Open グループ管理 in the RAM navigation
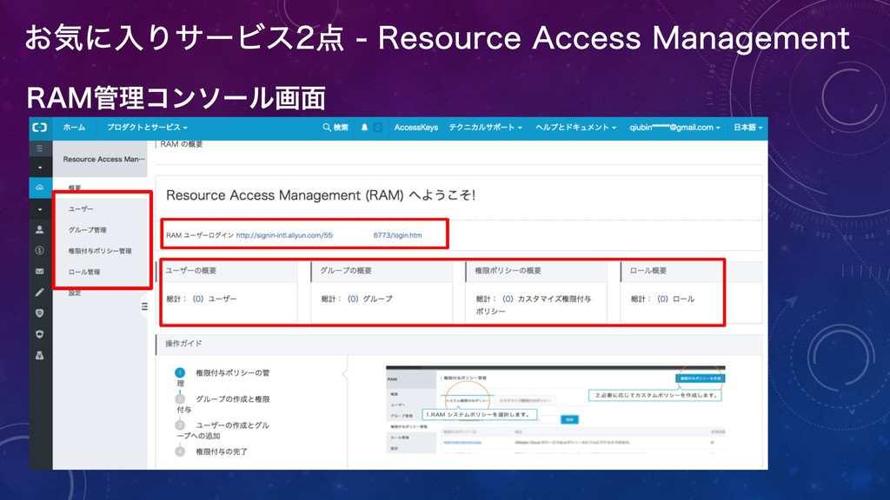 tap(88, 229)
